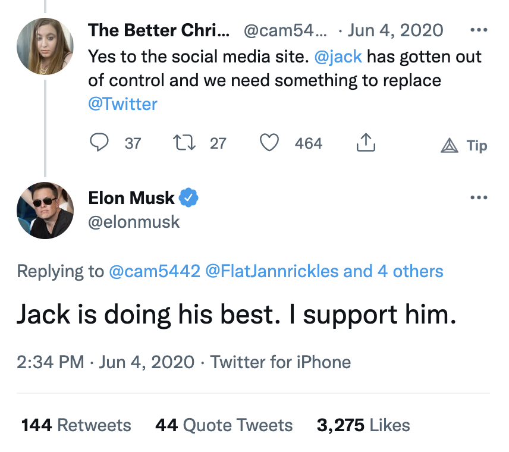This screenshot has height=452, width=509.
Task: Open the @jack mention link
Action: (340, 56)
